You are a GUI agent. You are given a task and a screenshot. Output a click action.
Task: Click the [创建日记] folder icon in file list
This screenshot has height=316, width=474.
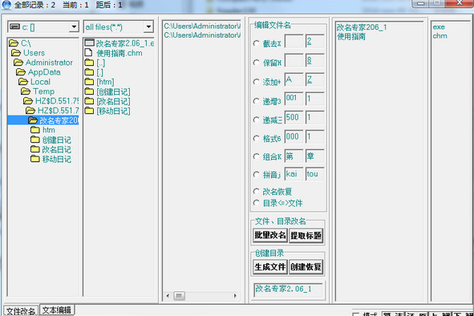coord(89,91)
